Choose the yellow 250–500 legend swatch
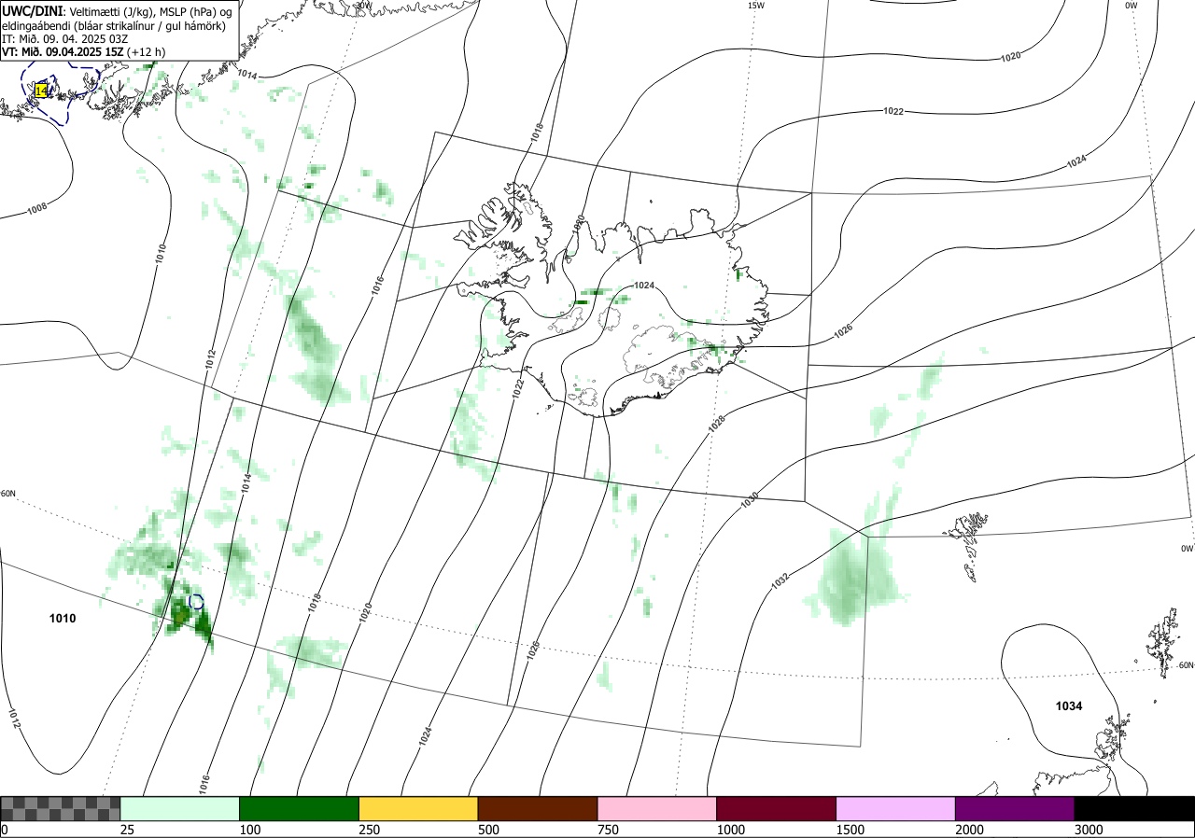The image size is (1195, 838). click(418, 808)
